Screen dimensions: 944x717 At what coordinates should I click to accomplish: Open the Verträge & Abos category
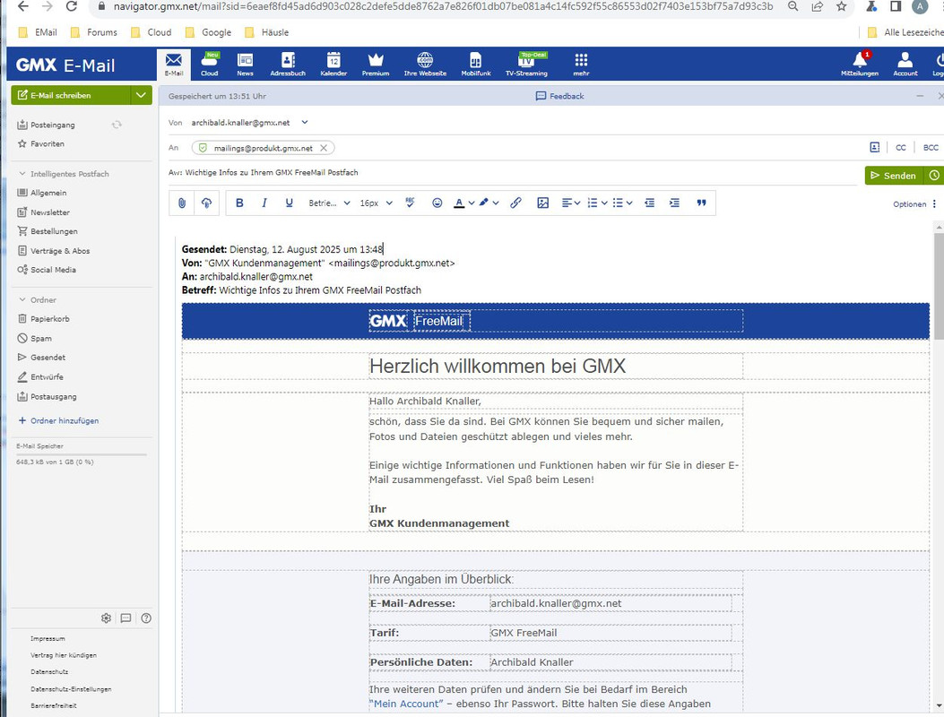(59, 250)
